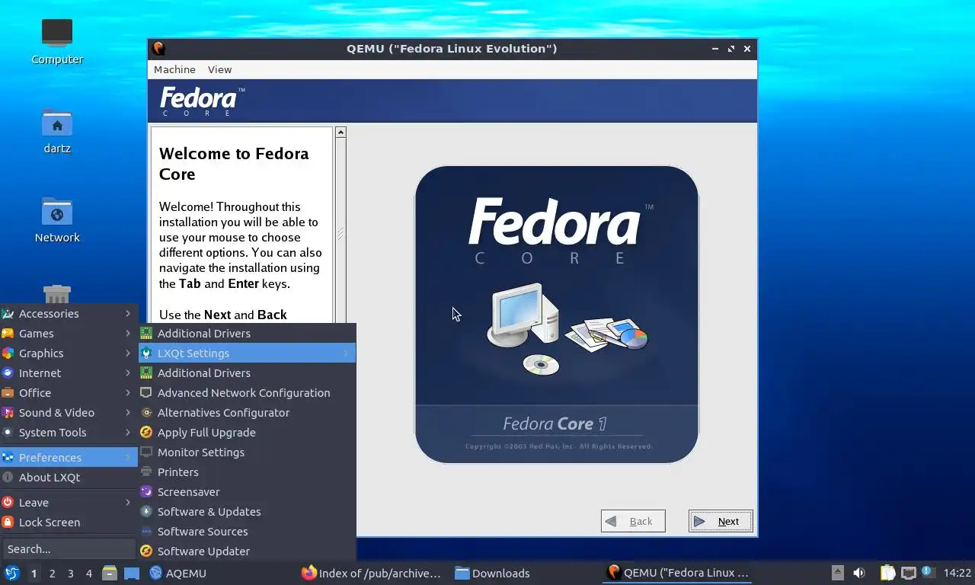This screenshot has width=975, height=585.
Task: Click the show desktop icon in taskbar
Action: point(132,573)
